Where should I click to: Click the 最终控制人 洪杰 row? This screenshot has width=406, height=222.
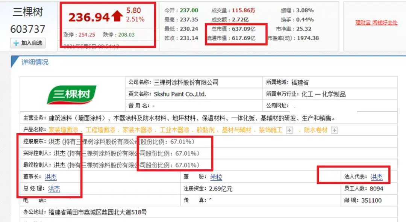click(209, 165)
